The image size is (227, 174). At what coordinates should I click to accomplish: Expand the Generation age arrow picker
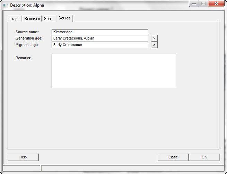(x=154, y=38)
